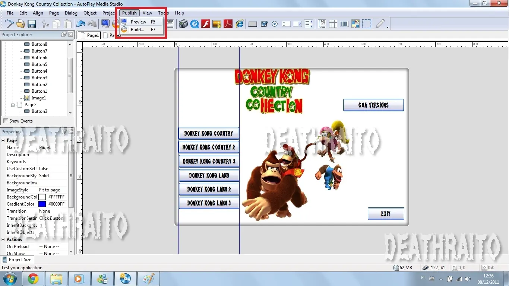Choose Preview from the Publish menu
Viewport: 509px width, 286px height.
(141, 22)
